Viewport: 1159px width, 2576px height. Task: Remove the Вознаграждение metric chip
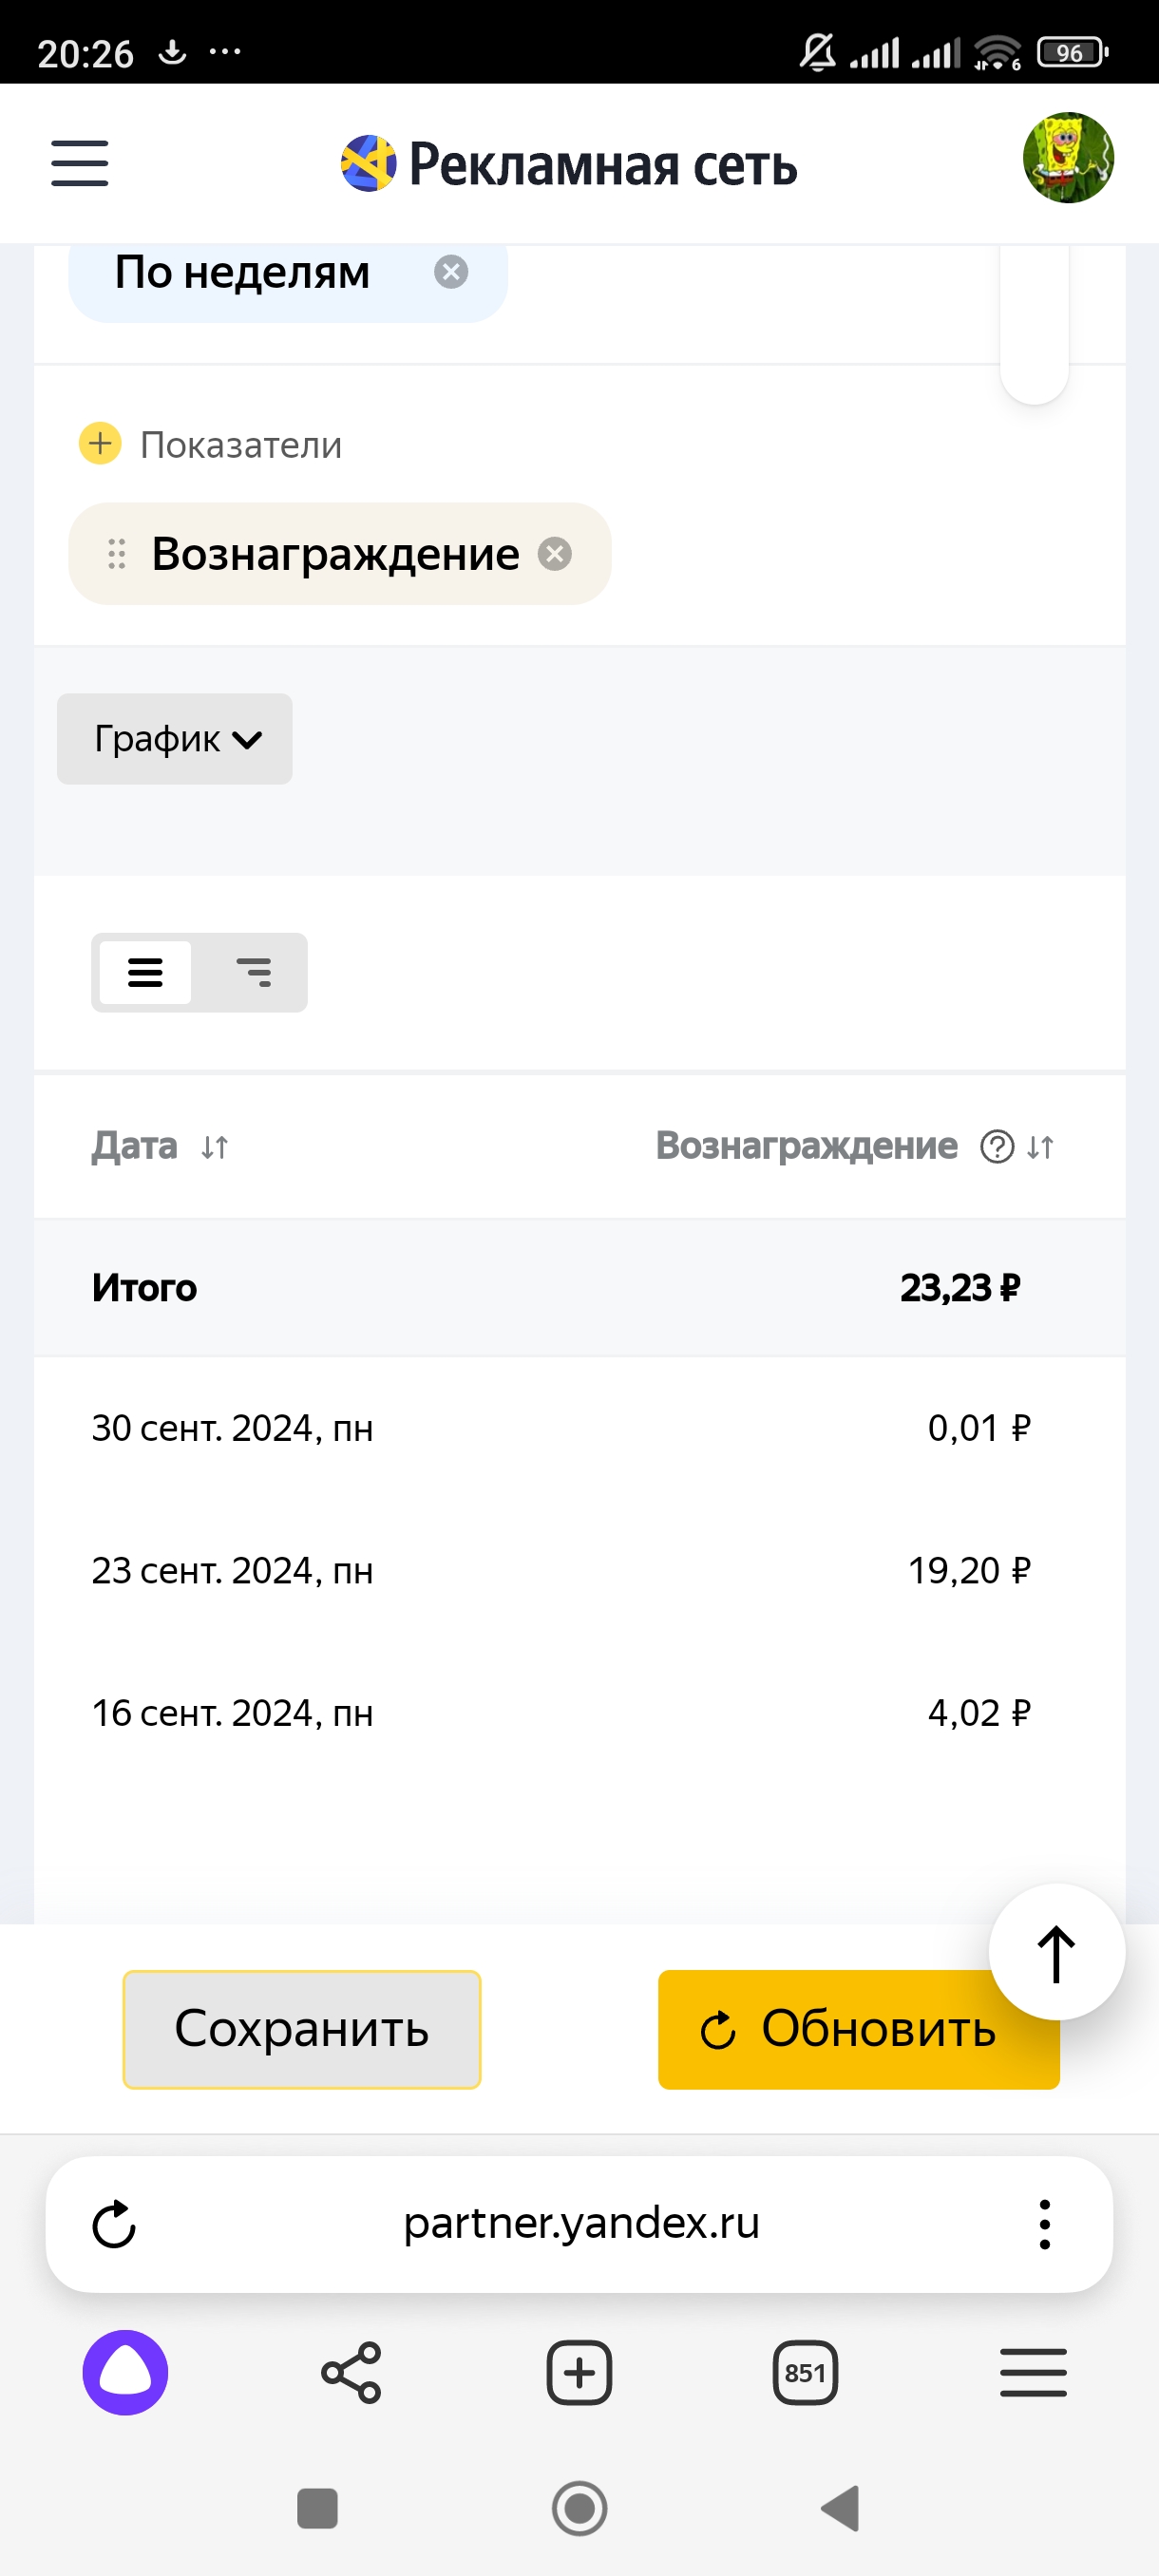555,554
